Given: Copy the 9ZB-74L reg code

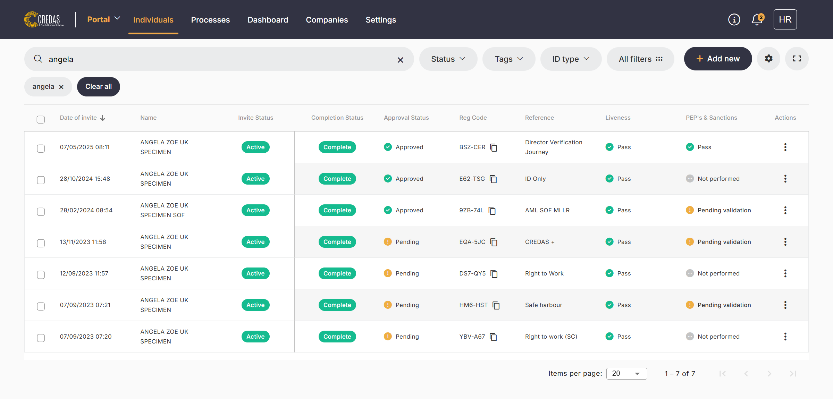Looking at the screenshot, I should click(x=492, y=211).
